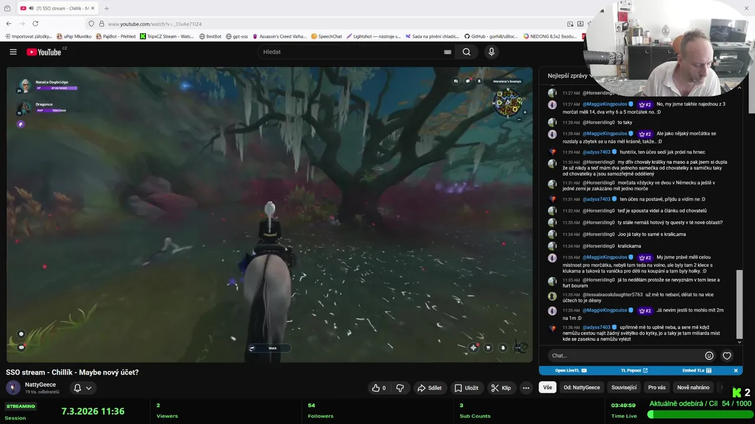Screen dimensions: 755x424
Task: Open the NattyGeece channel avatar
Action: click(13, 387)
